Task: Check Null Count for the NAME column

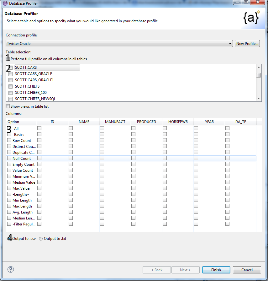Action: [71, 158]
